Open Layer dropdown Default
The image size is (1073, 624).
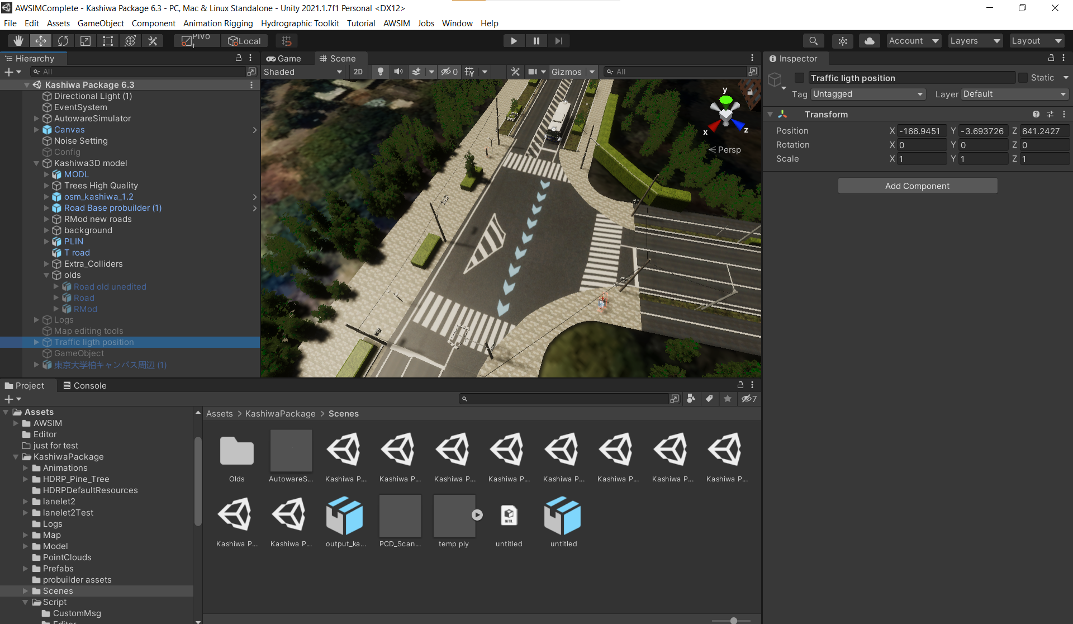[x=1015, y=94]
